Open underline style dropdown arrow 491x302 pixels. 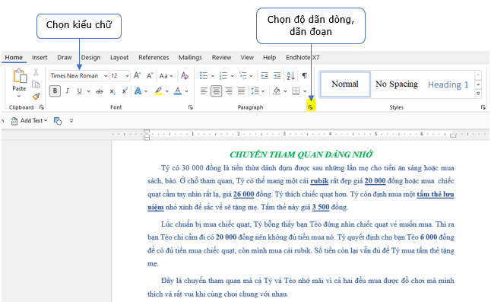pyautogui.click(x=89, y=91)
